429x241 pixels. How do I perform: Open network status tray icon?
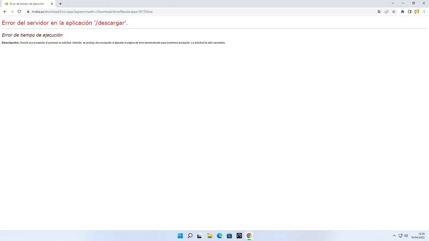click(x=401, y=236)
